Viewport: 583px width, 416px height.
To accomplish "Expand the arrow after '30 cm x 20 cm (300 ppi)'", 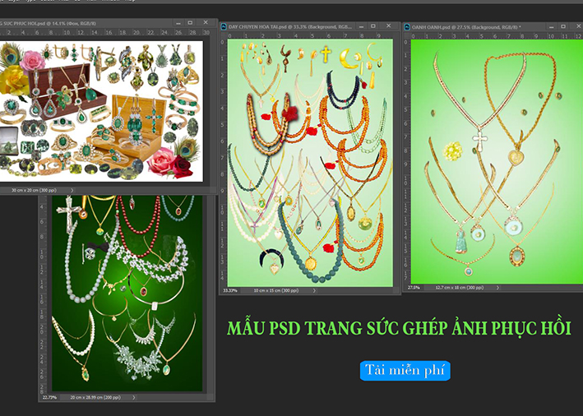I will [x=72, y=191].
